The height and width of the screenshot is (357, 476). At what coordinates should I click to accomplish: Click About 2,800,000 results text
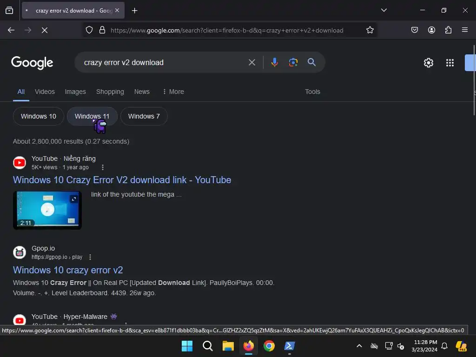pyautogui.click(x=71, y=141)
